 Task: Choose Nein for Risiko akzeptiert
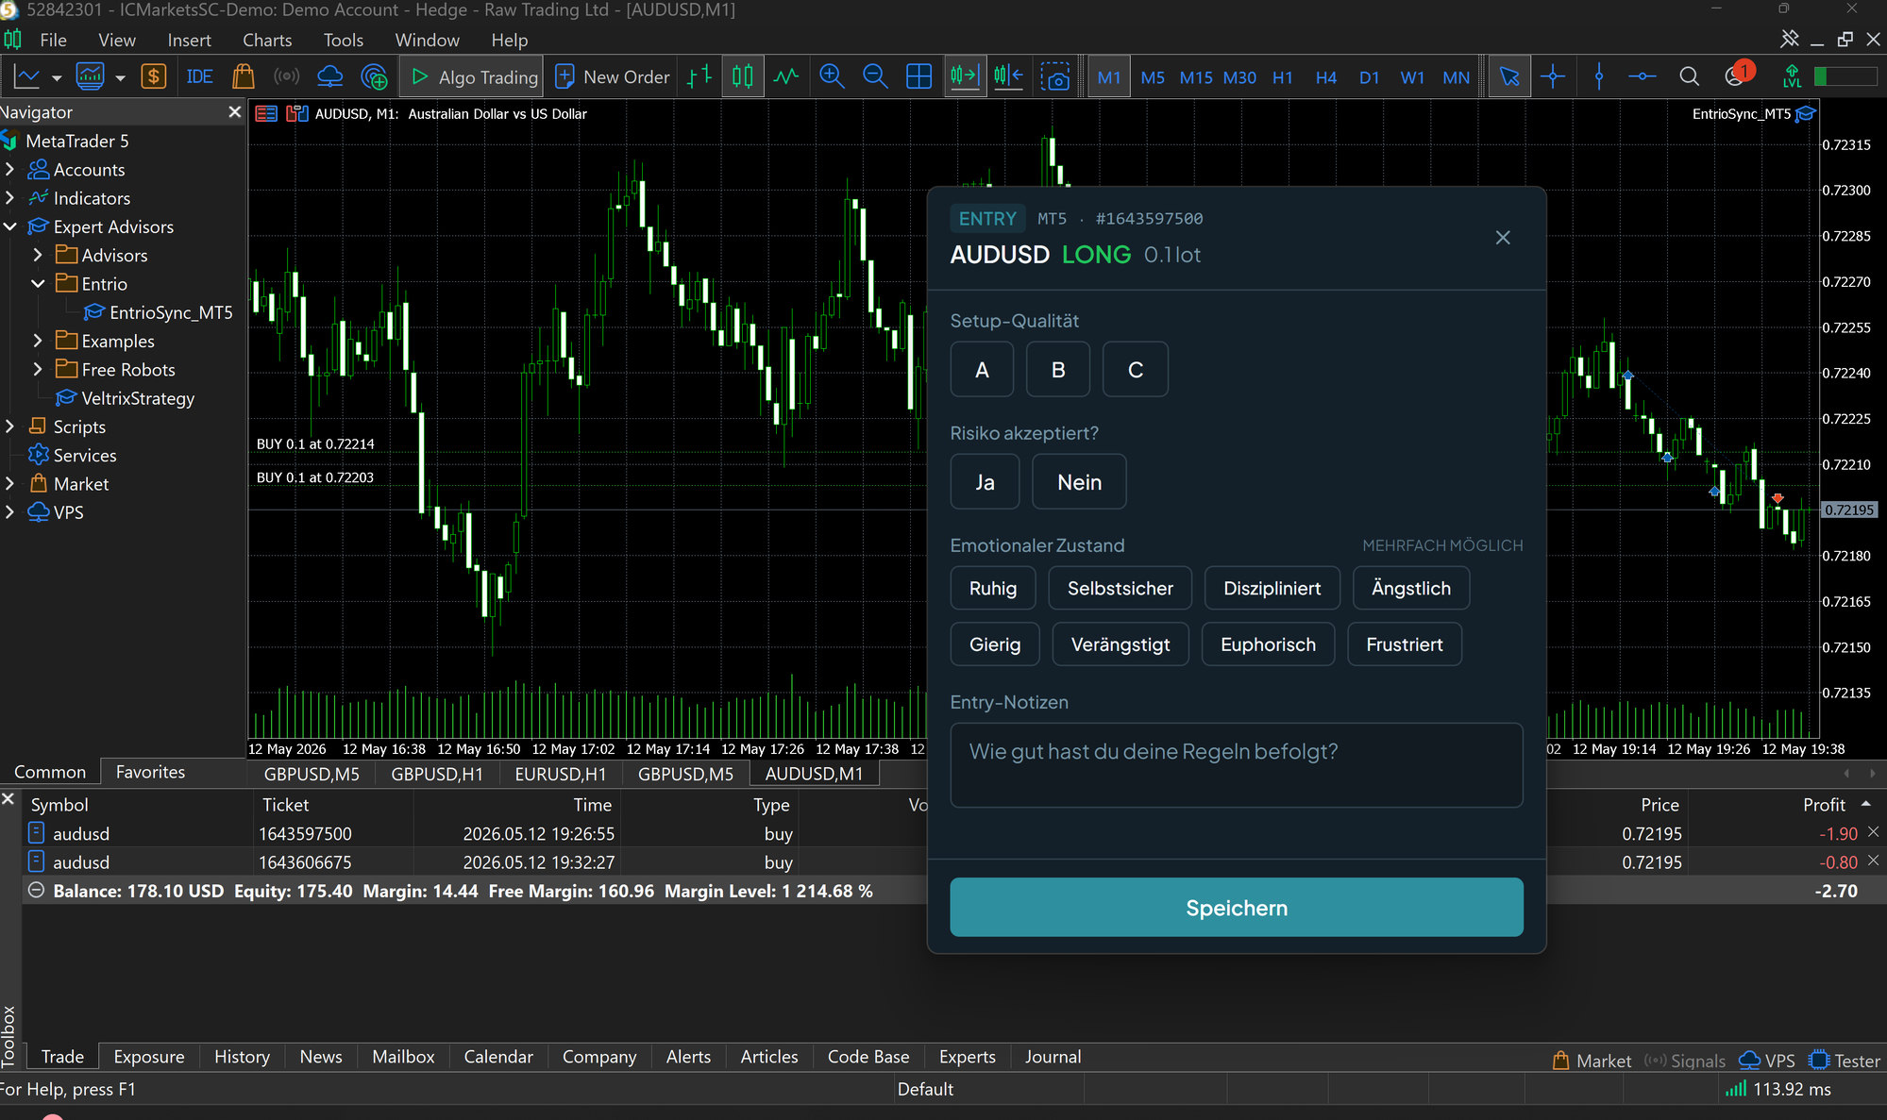[x=1079, y=482]
